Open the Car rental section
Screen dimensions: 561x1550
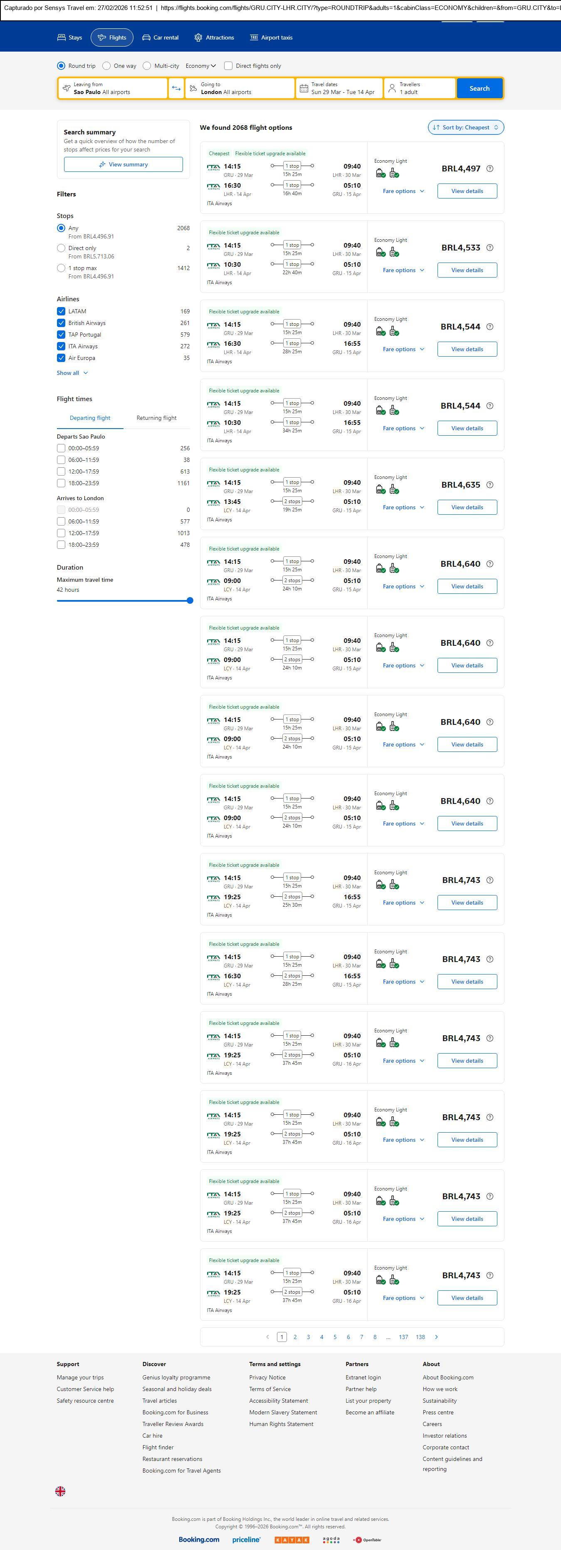click(x=160, y=37)
